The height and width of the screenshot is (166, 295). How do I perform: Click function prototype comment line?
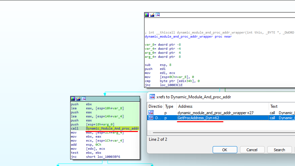[219, 32]
